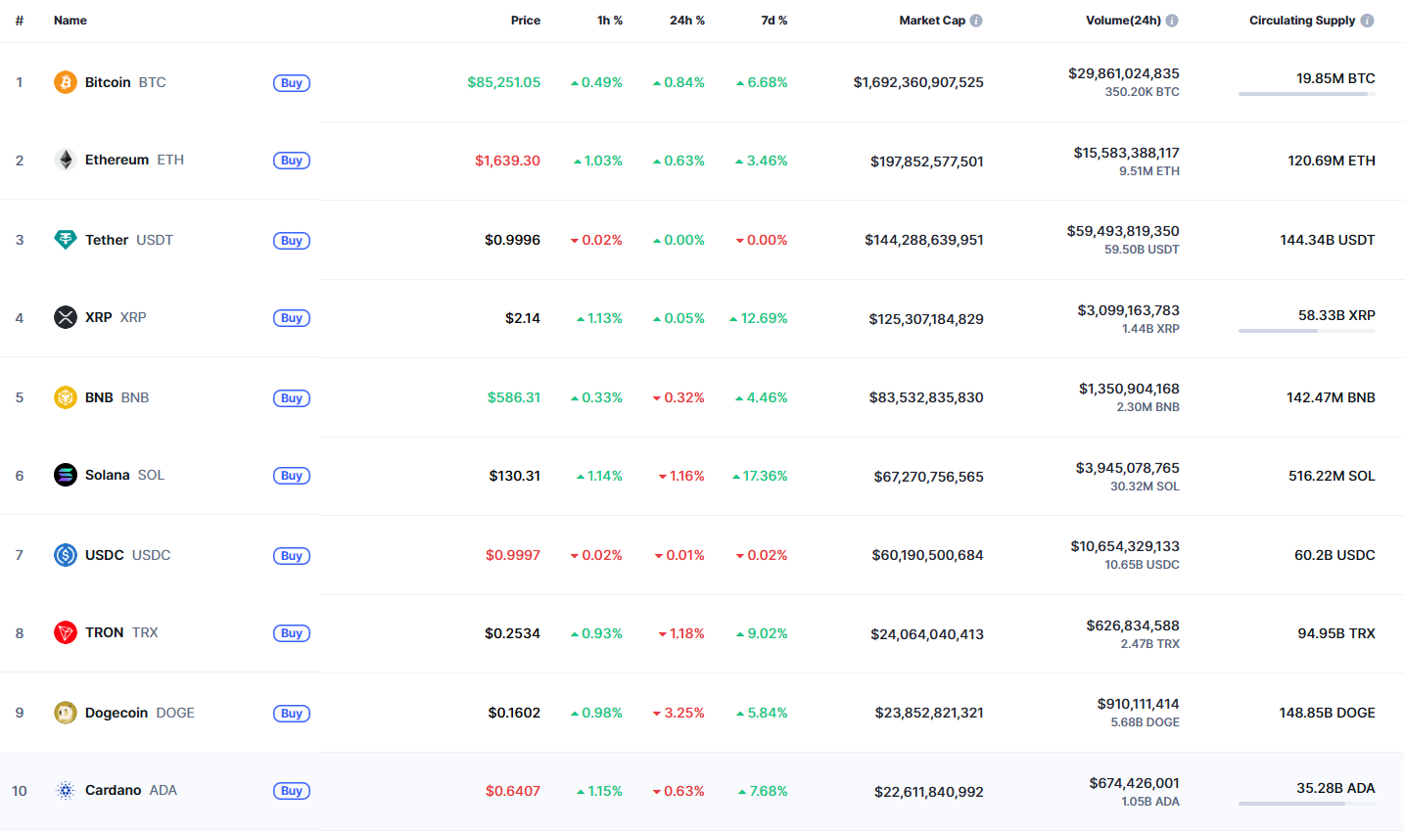Viewport: 1404px width, 835px height.
Task: Sort by the 1h % column header
Action: (610, 21)
